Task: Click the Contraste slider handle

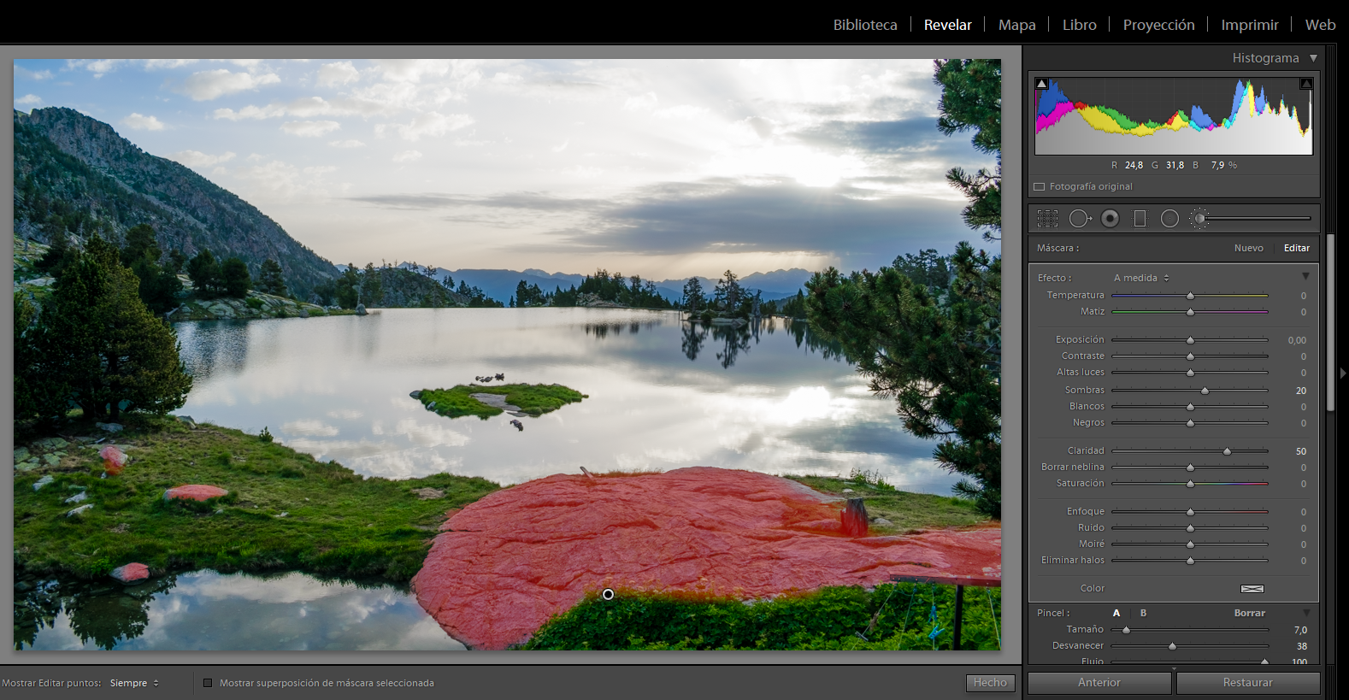Action: click(1190, 356)
